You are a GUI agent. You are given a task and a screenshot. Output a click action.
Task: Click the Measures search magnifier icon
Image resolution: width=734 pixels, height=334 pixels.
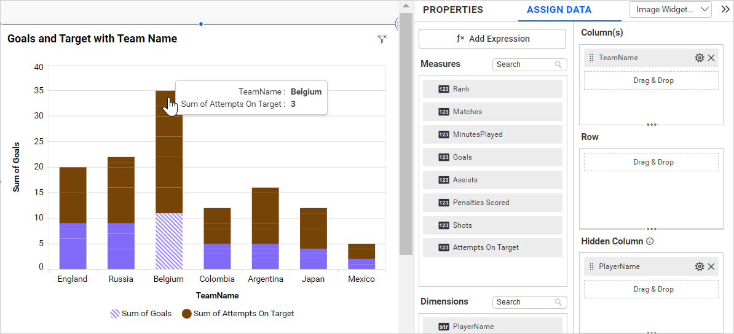pyautogui.click(x=558, y=64)
